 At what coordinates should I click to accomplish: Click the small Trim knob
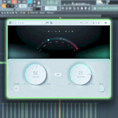click(x=101, y=89)
